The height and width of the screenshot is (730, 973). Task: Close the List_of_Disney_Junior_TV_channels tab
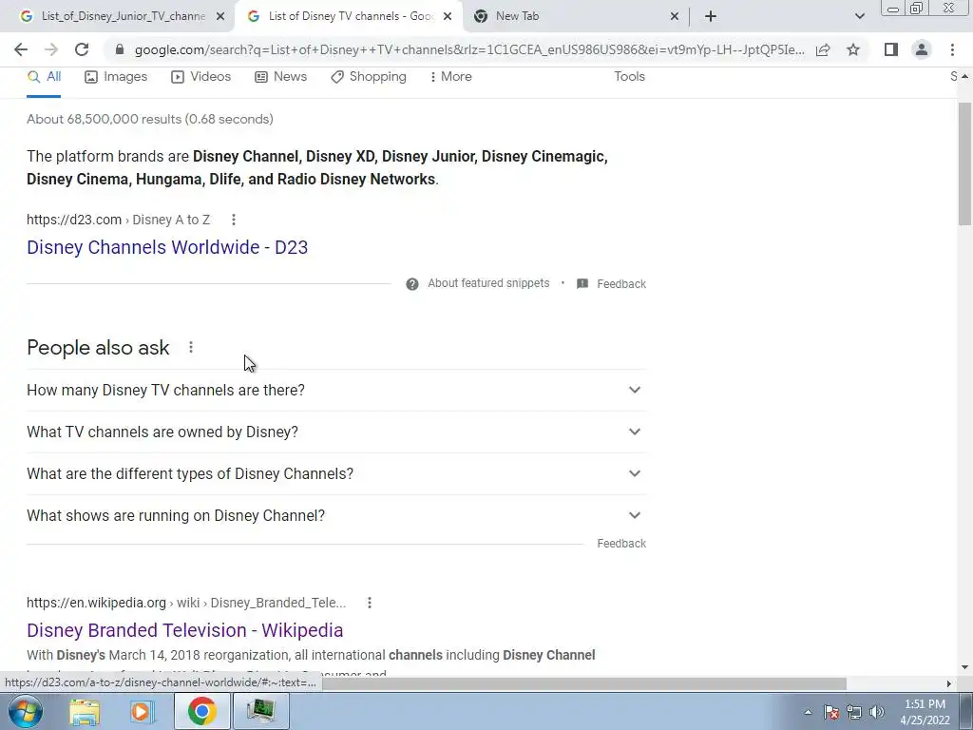pyautogui.click(x=220, y=16)
